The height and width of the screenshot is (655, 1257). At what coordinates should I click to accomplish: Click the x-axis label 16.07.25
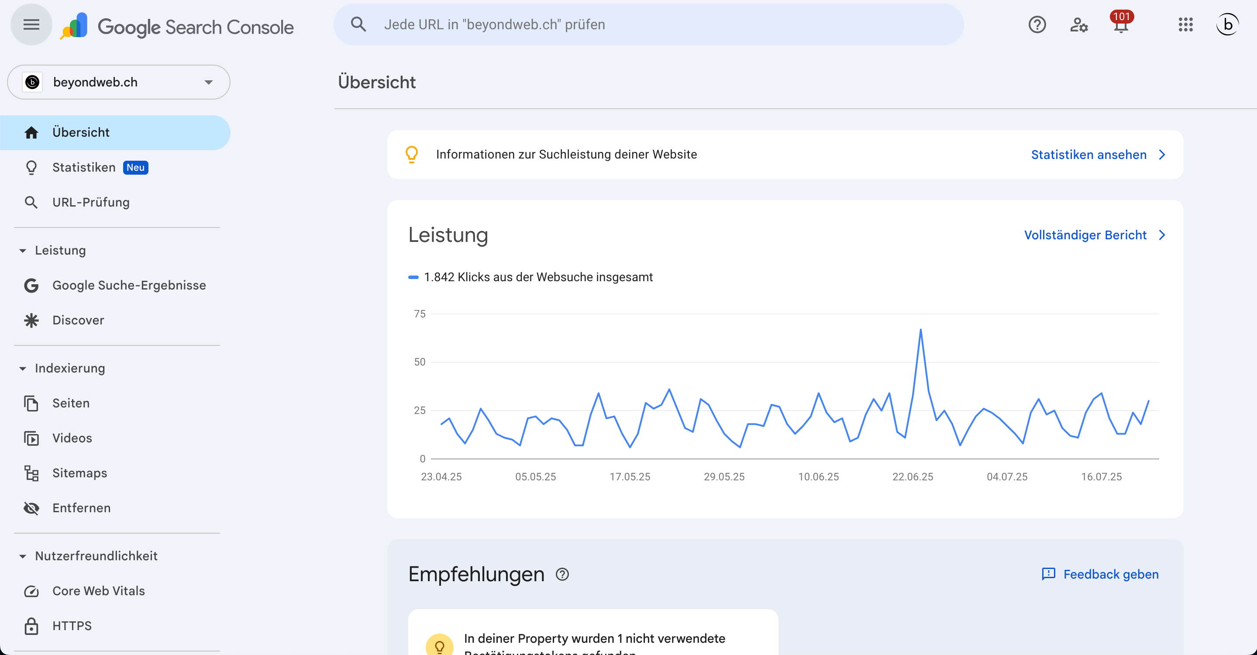[1101, 477]
